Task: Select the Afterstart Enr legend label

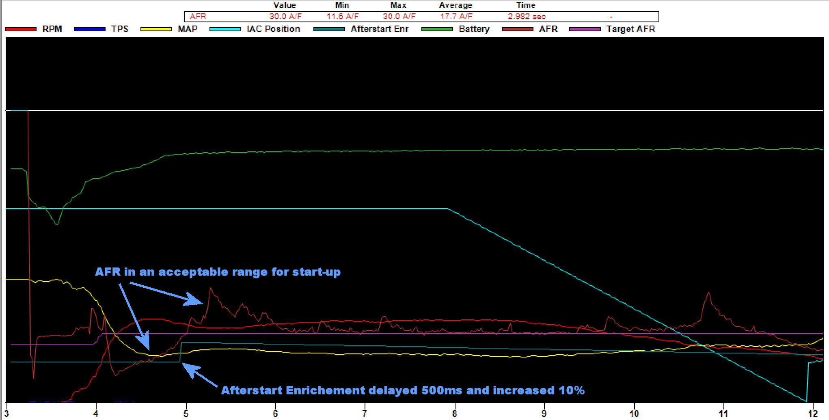Action: coord(380,29)
